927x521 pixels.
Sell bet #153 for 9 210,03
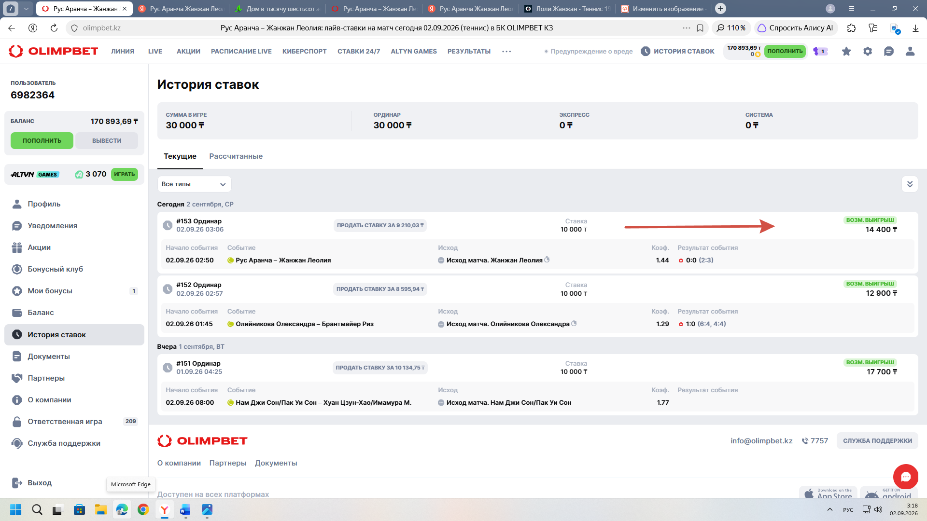point(380,225)
